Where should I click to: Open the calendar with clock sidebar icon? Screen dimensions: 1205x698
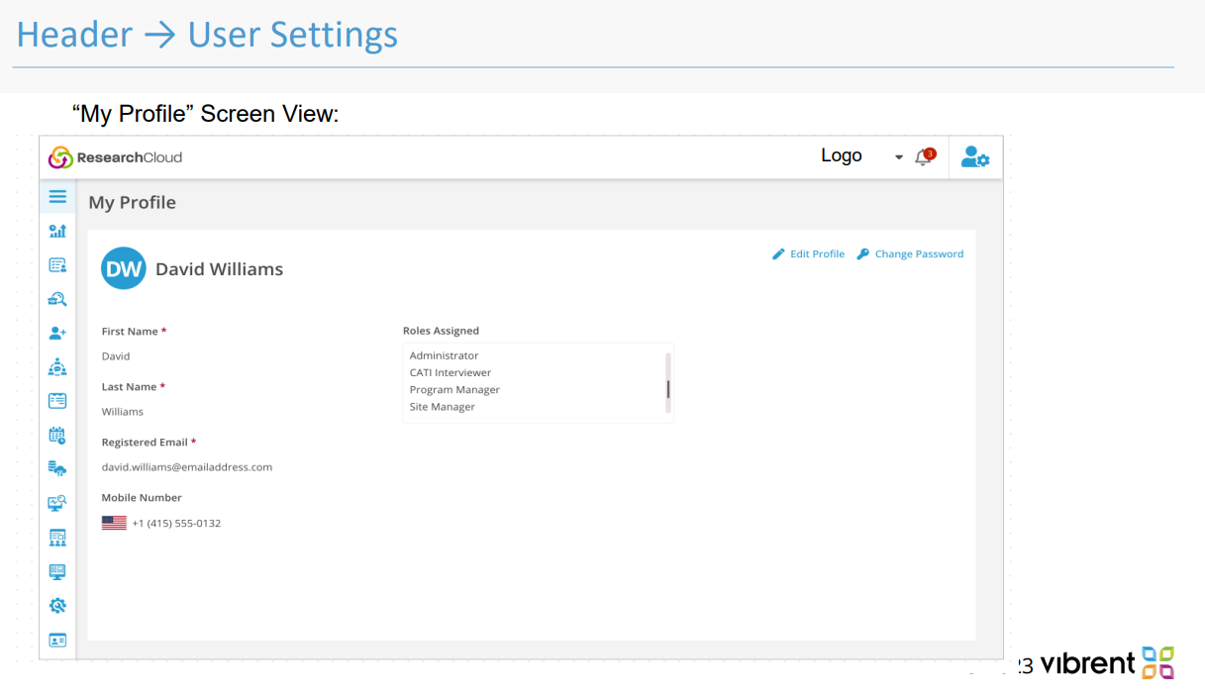coord(57,435)
